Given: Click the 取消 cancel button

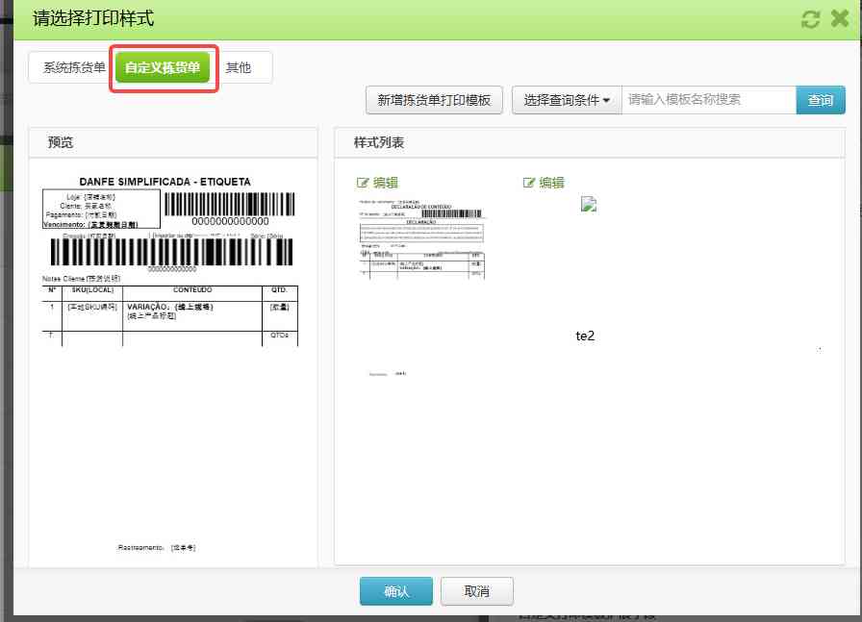Looking at the screenshot, I should tap(476, 591).
